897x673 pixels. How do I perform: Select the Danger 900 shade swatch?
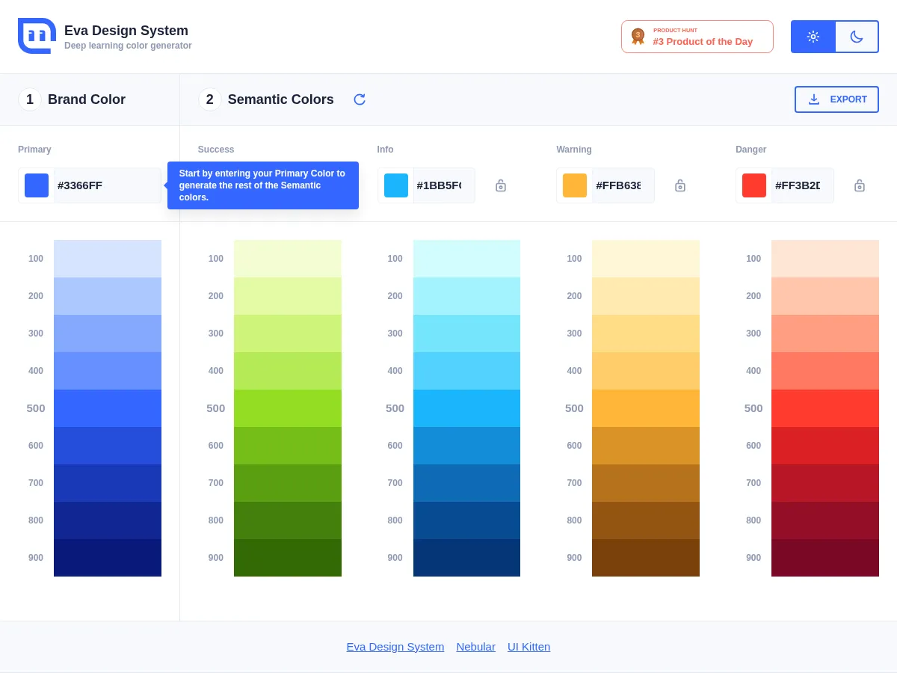(x=825, y=557)
